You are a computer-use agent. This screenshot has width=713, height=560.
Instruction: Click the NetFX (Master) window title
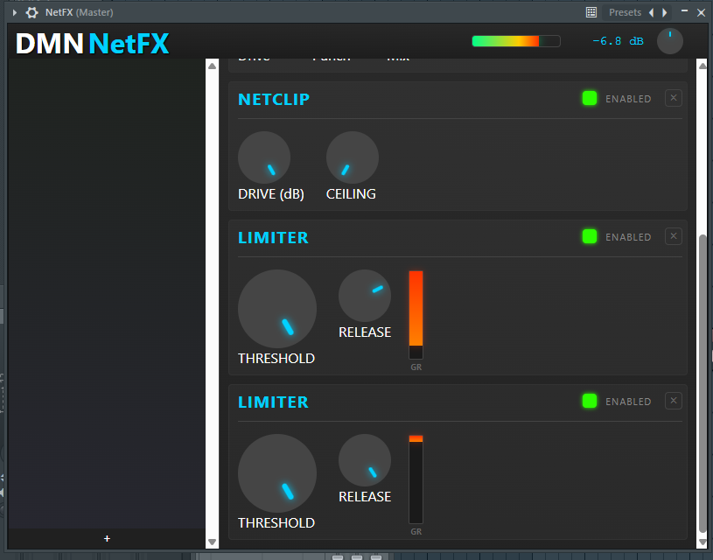(x=79, y=12)
